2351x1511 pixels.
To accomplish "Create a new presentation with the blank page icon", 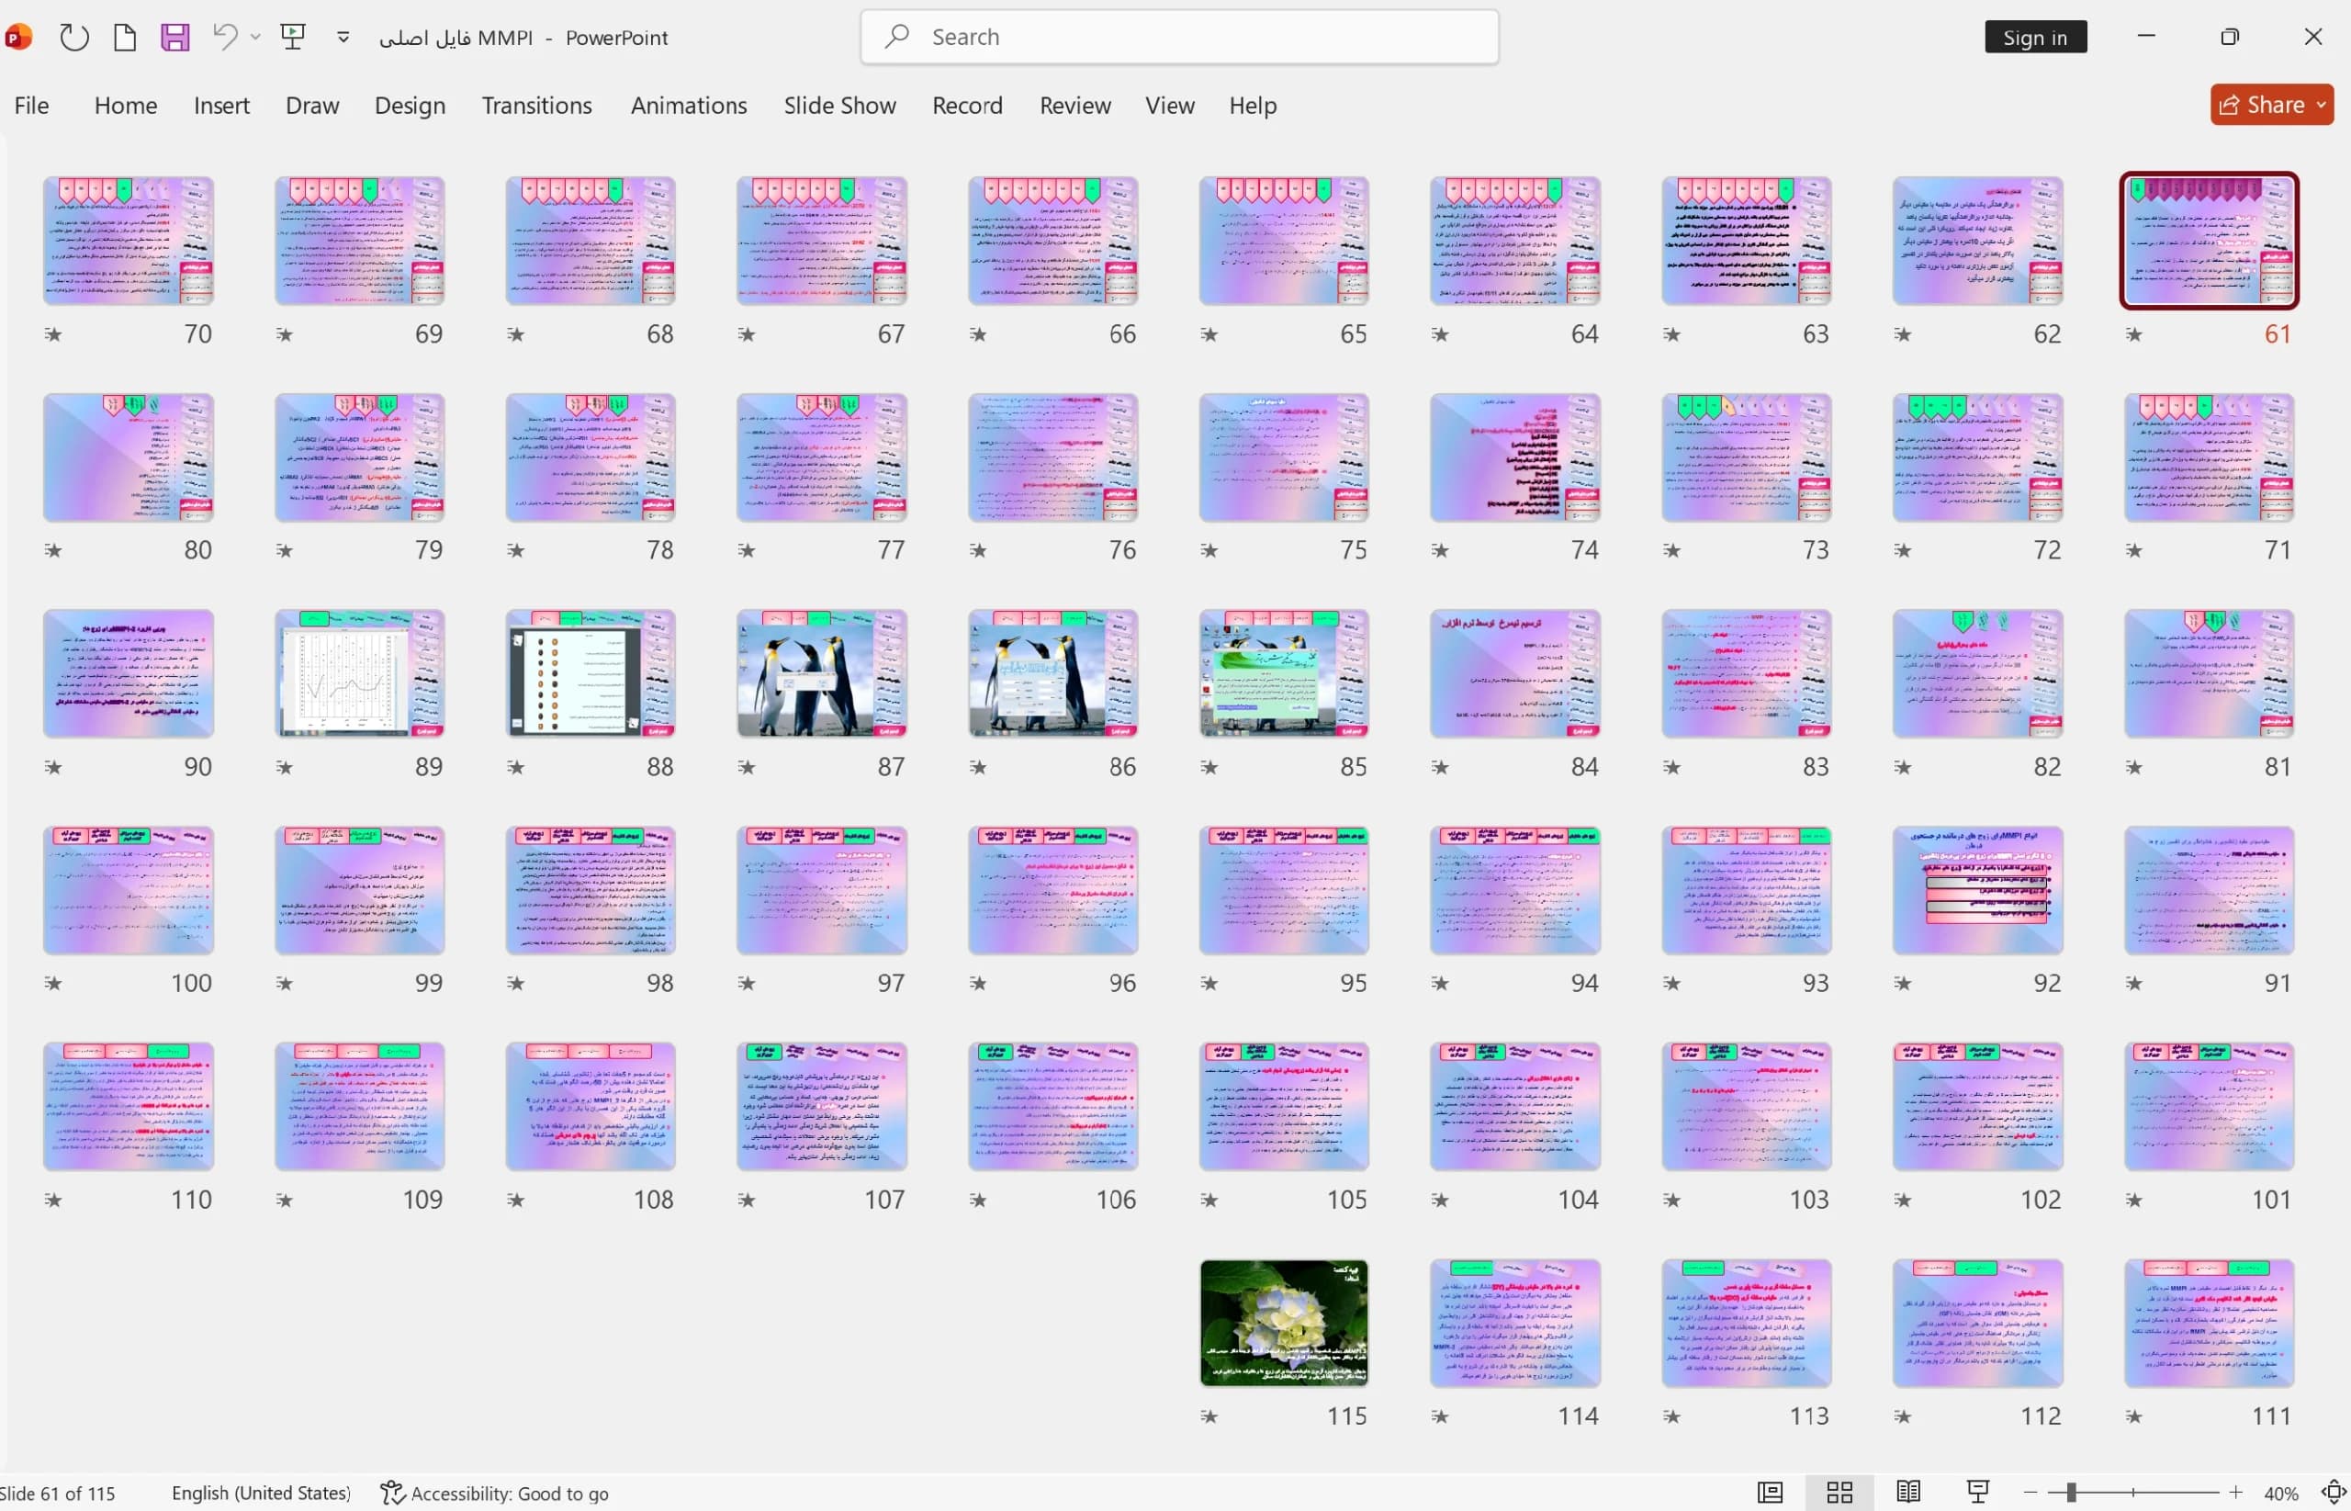I will coord(125,38).
